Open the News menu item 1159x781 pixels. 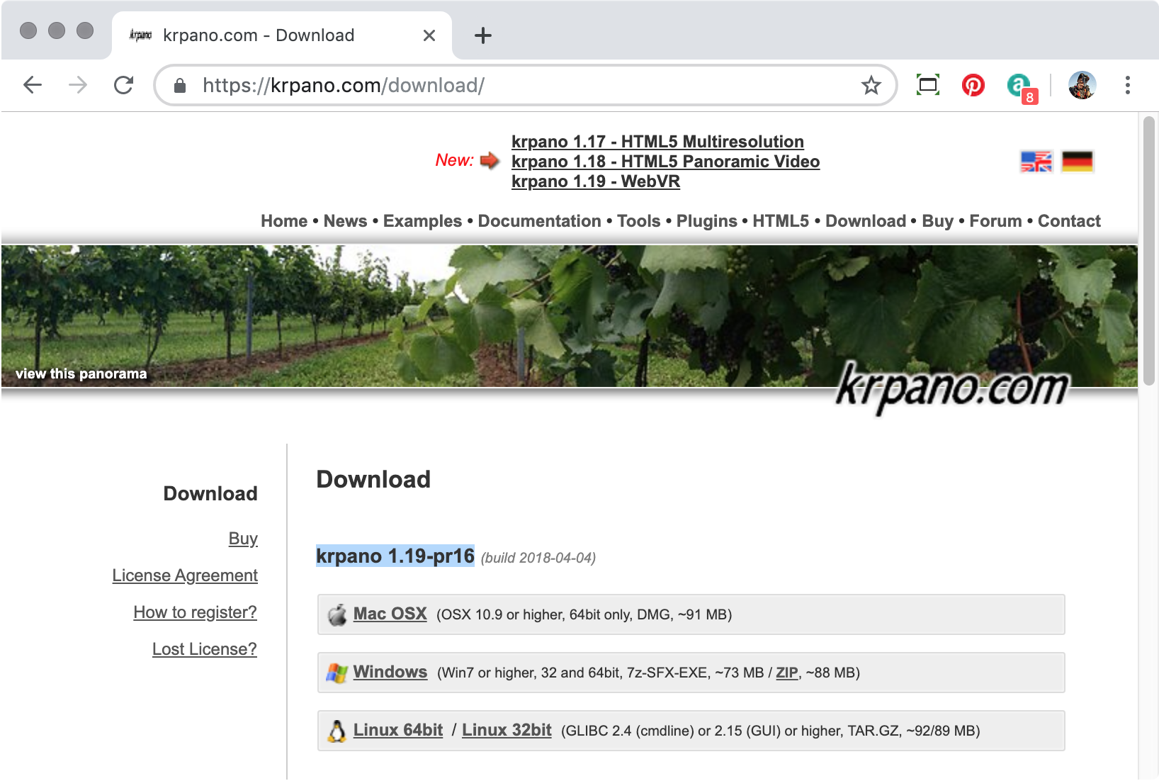(x=345, y=221)
